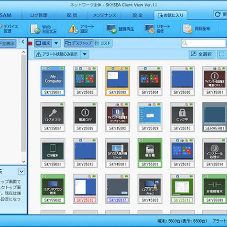Toggle アラート状態のみ表示 filter
227x227 pixels.
(57, 54)
